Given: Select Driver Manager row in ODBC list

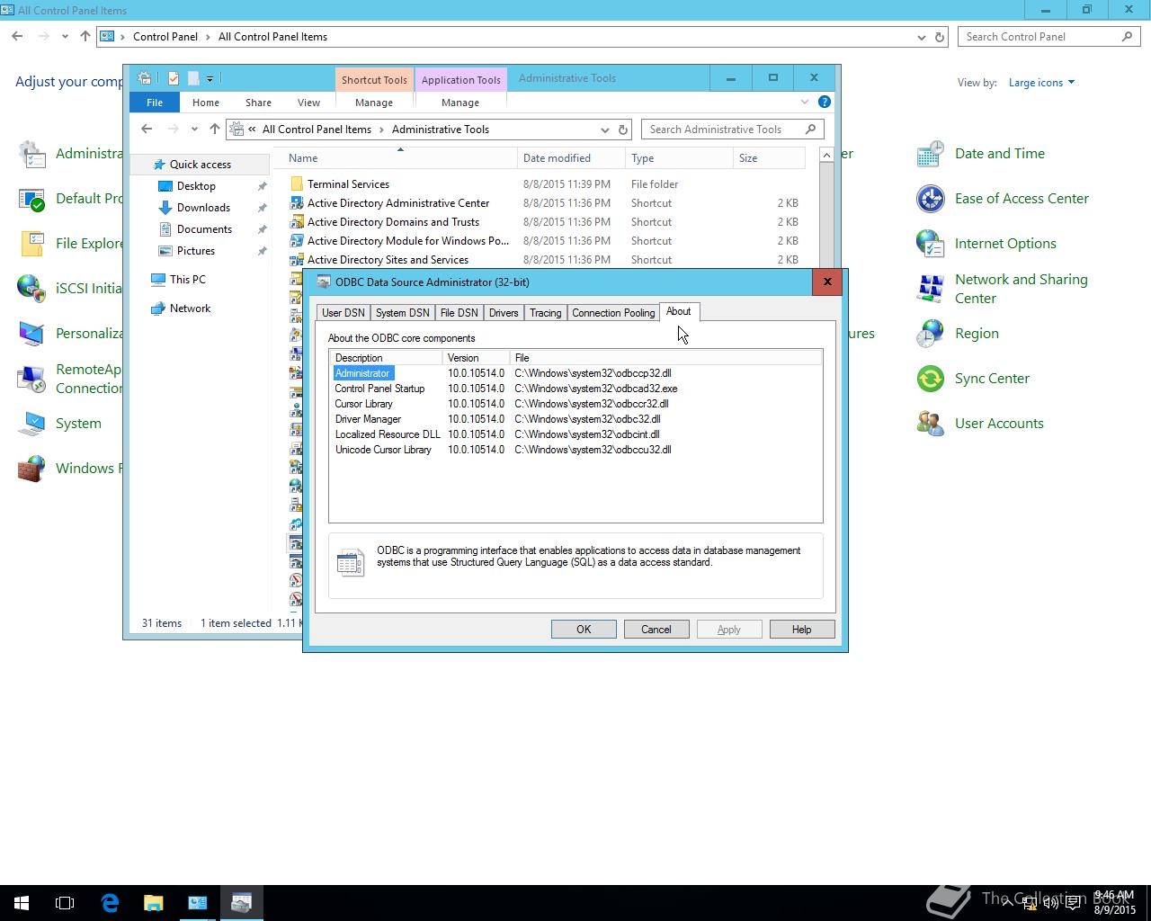Looking at the screenshot, I should [575, 419].
